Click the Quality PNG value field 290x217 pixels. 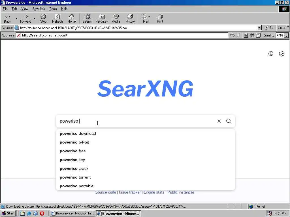[280, 35]
